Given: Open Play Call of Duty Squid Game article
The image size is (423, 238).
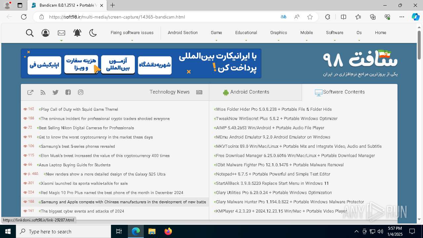Looking at the screenshot, I should (79, 109).
